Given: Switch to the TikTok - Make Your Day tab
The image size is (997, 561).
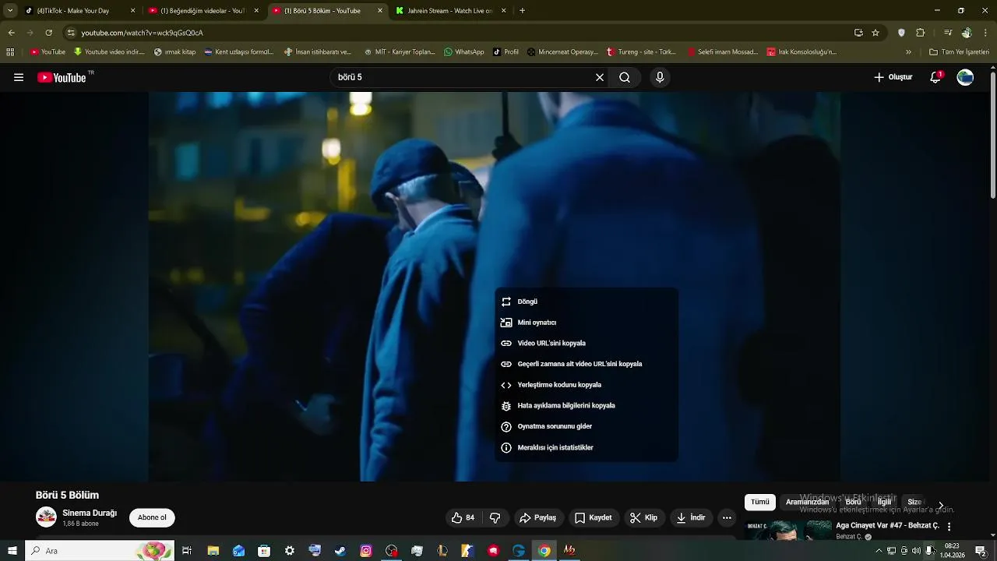Looking at the screenshot, I should pyautogui.click(x=78, y=11).
